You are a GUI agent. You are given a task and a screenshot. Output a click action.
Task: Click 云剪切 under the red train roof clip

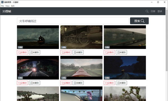(x=66, y=83)
